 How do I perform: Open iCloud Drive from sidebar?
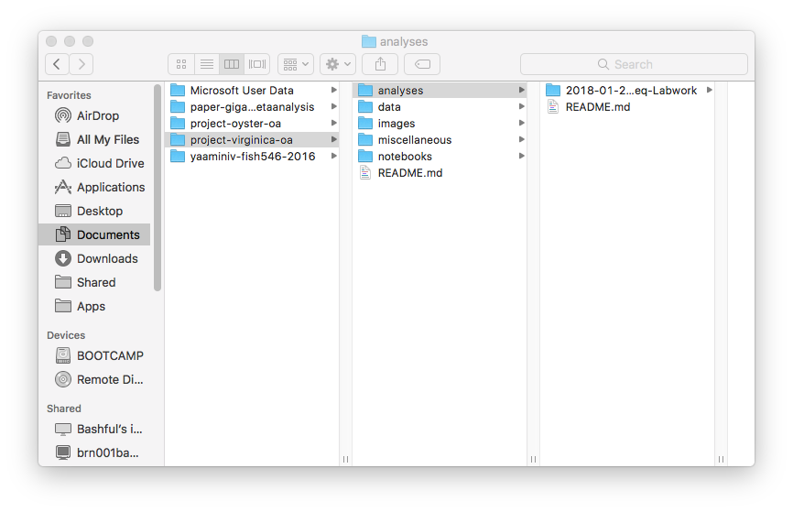pyautogui.click(x=94, y=163)
